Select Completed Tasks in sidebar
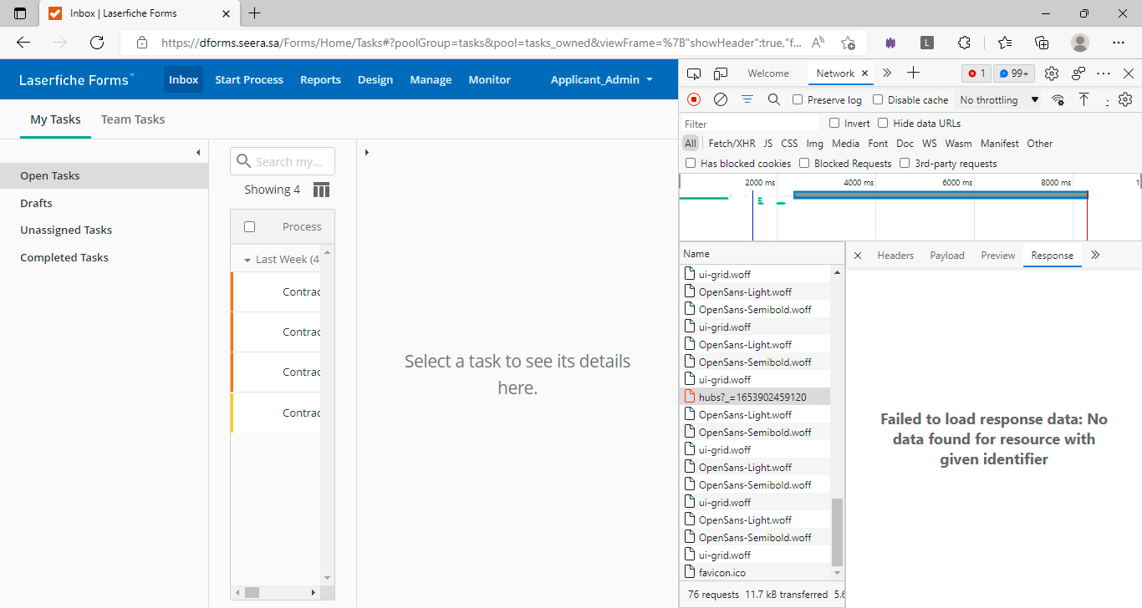 click(64, 257)
